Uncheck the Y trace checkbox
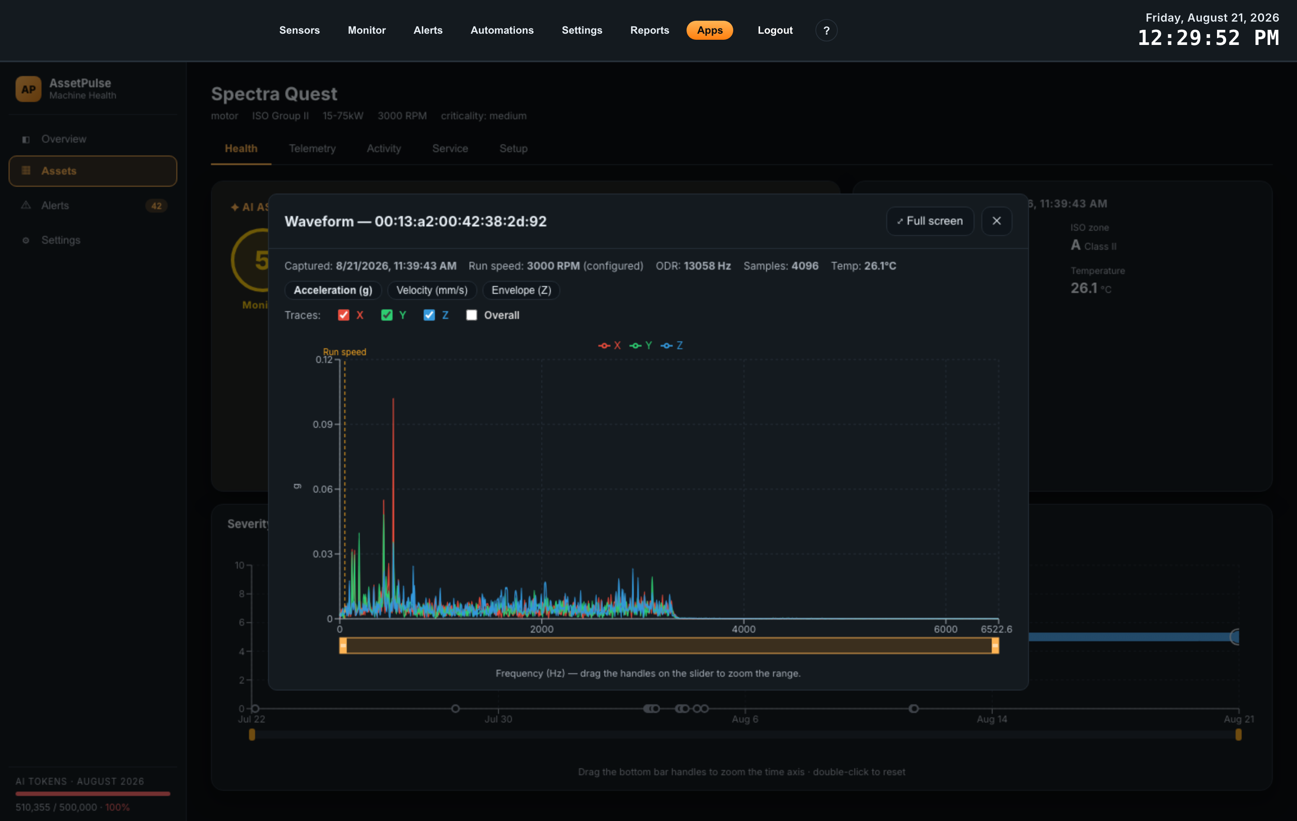The width and height of the screenshot is (1297, 821). 386,315
